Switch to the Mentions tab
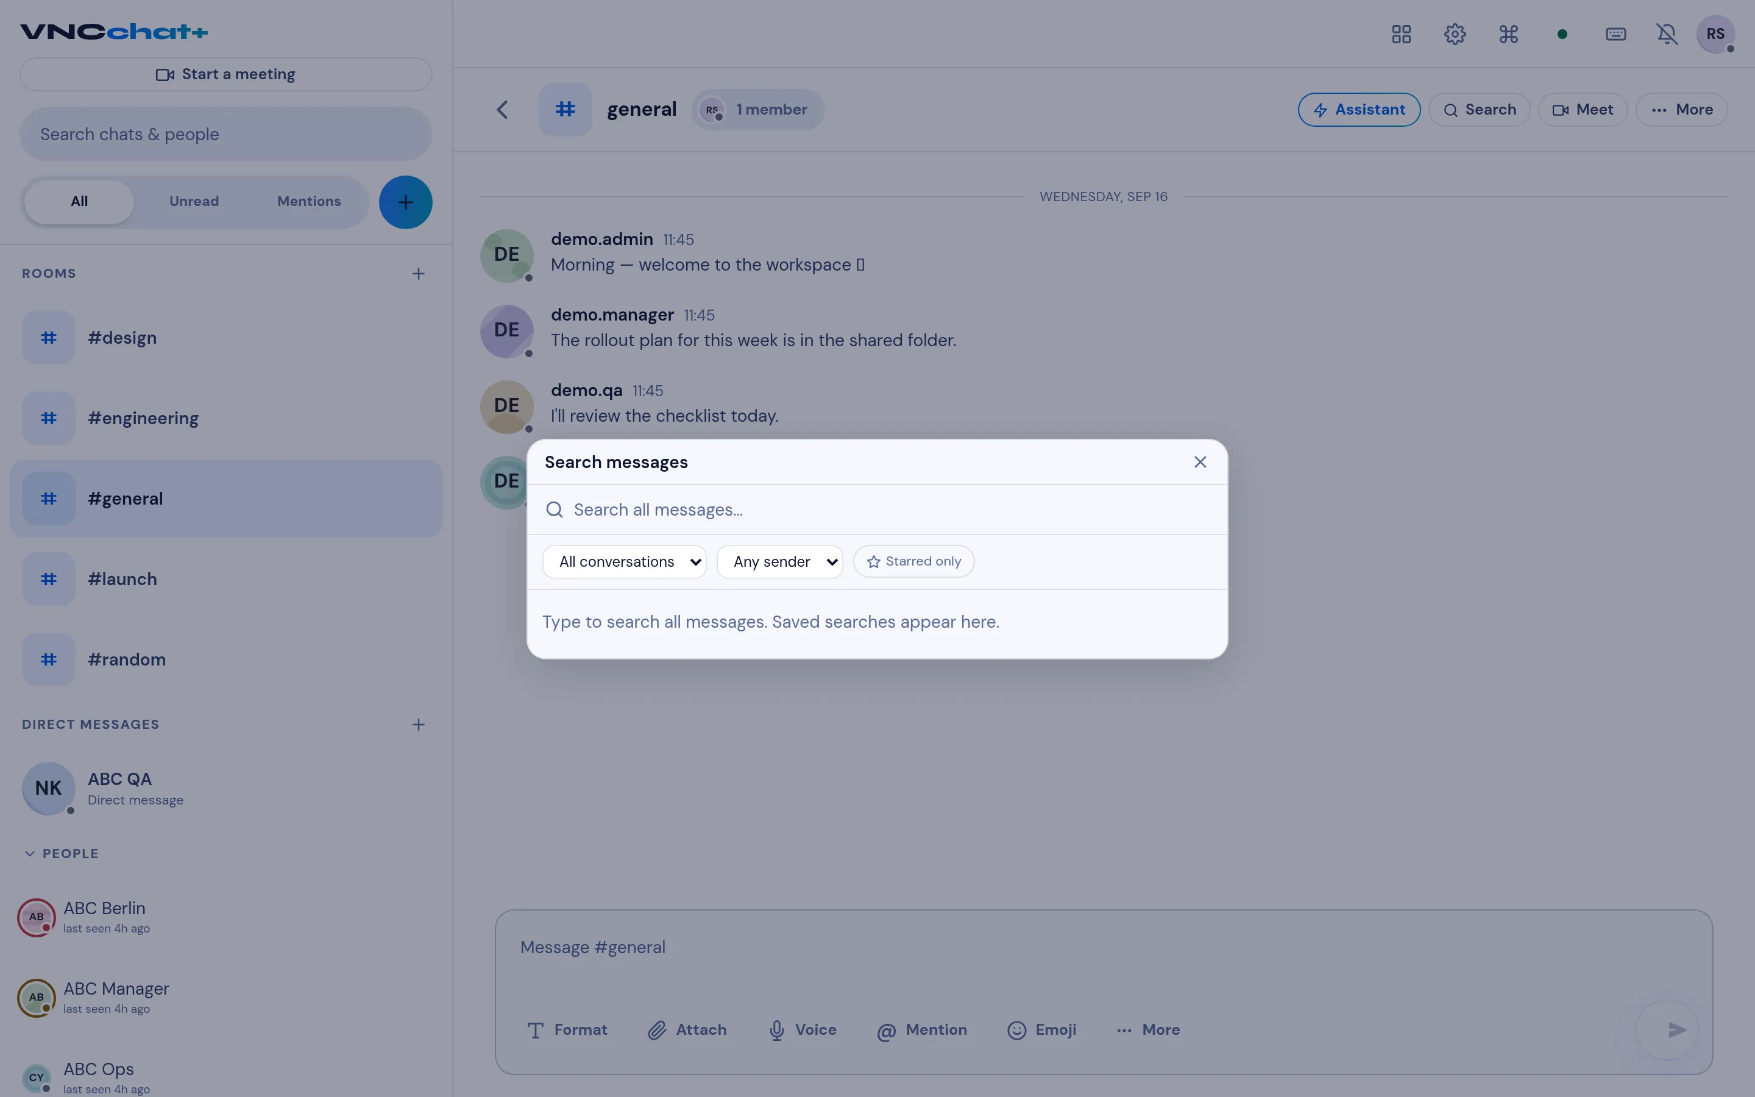Screen dimensions: 1755x1097 point(309,202)
